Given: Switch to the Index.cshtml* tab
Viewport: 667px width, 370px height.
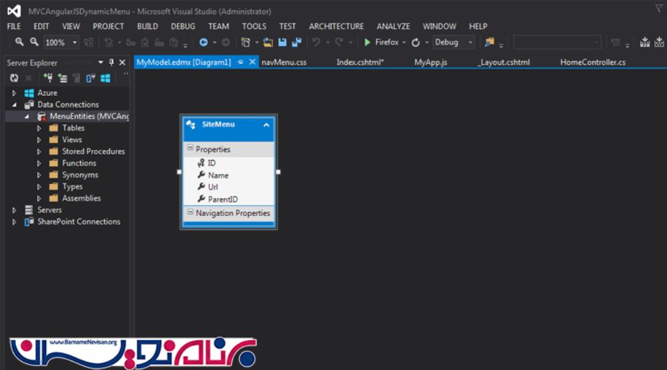Looking at the screenshot, I should 360,62.
